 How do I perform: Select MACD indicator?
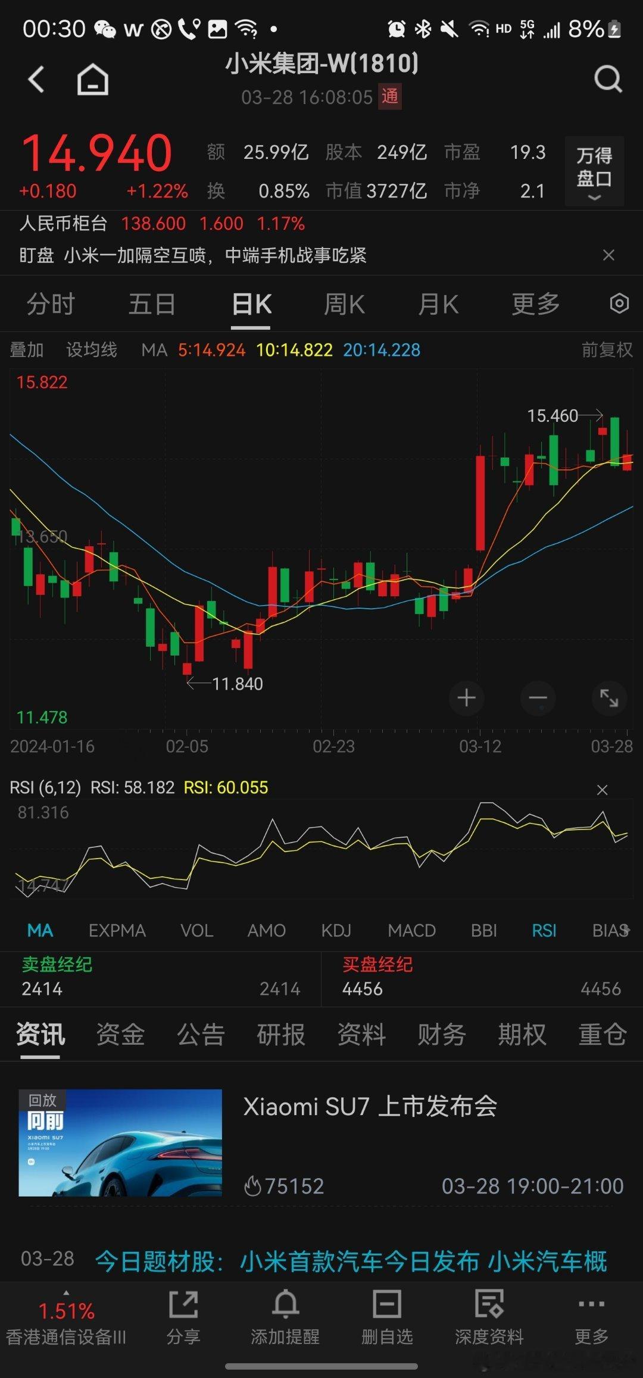click(411, 930)
